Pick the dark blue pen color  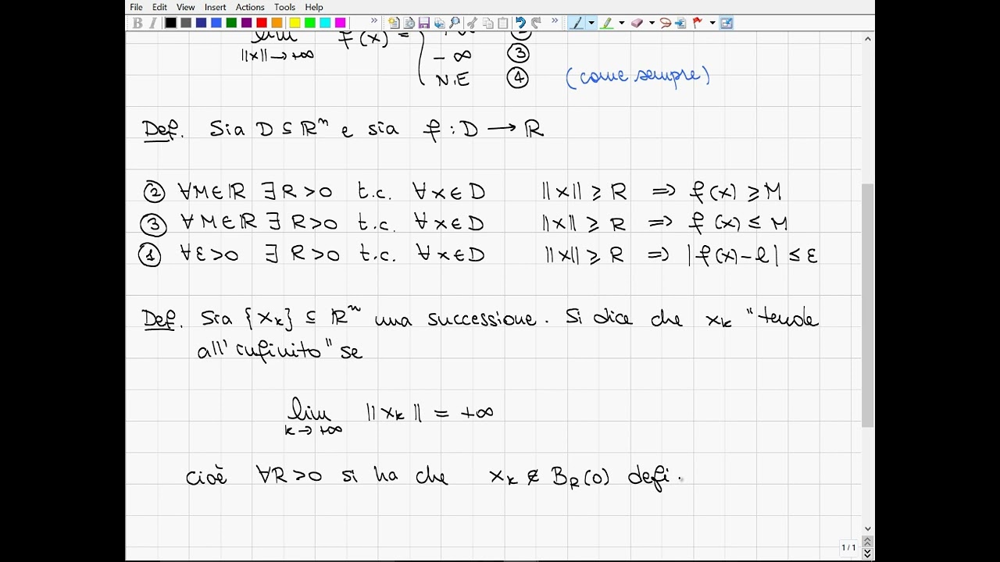201,23
